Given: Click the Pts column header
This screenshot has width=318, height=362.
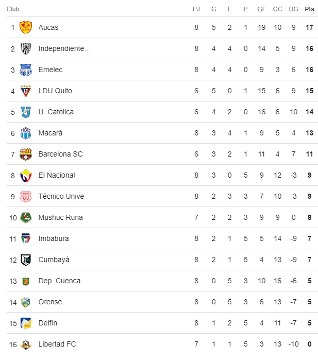Looking at the screenshot, I should 309,9.
